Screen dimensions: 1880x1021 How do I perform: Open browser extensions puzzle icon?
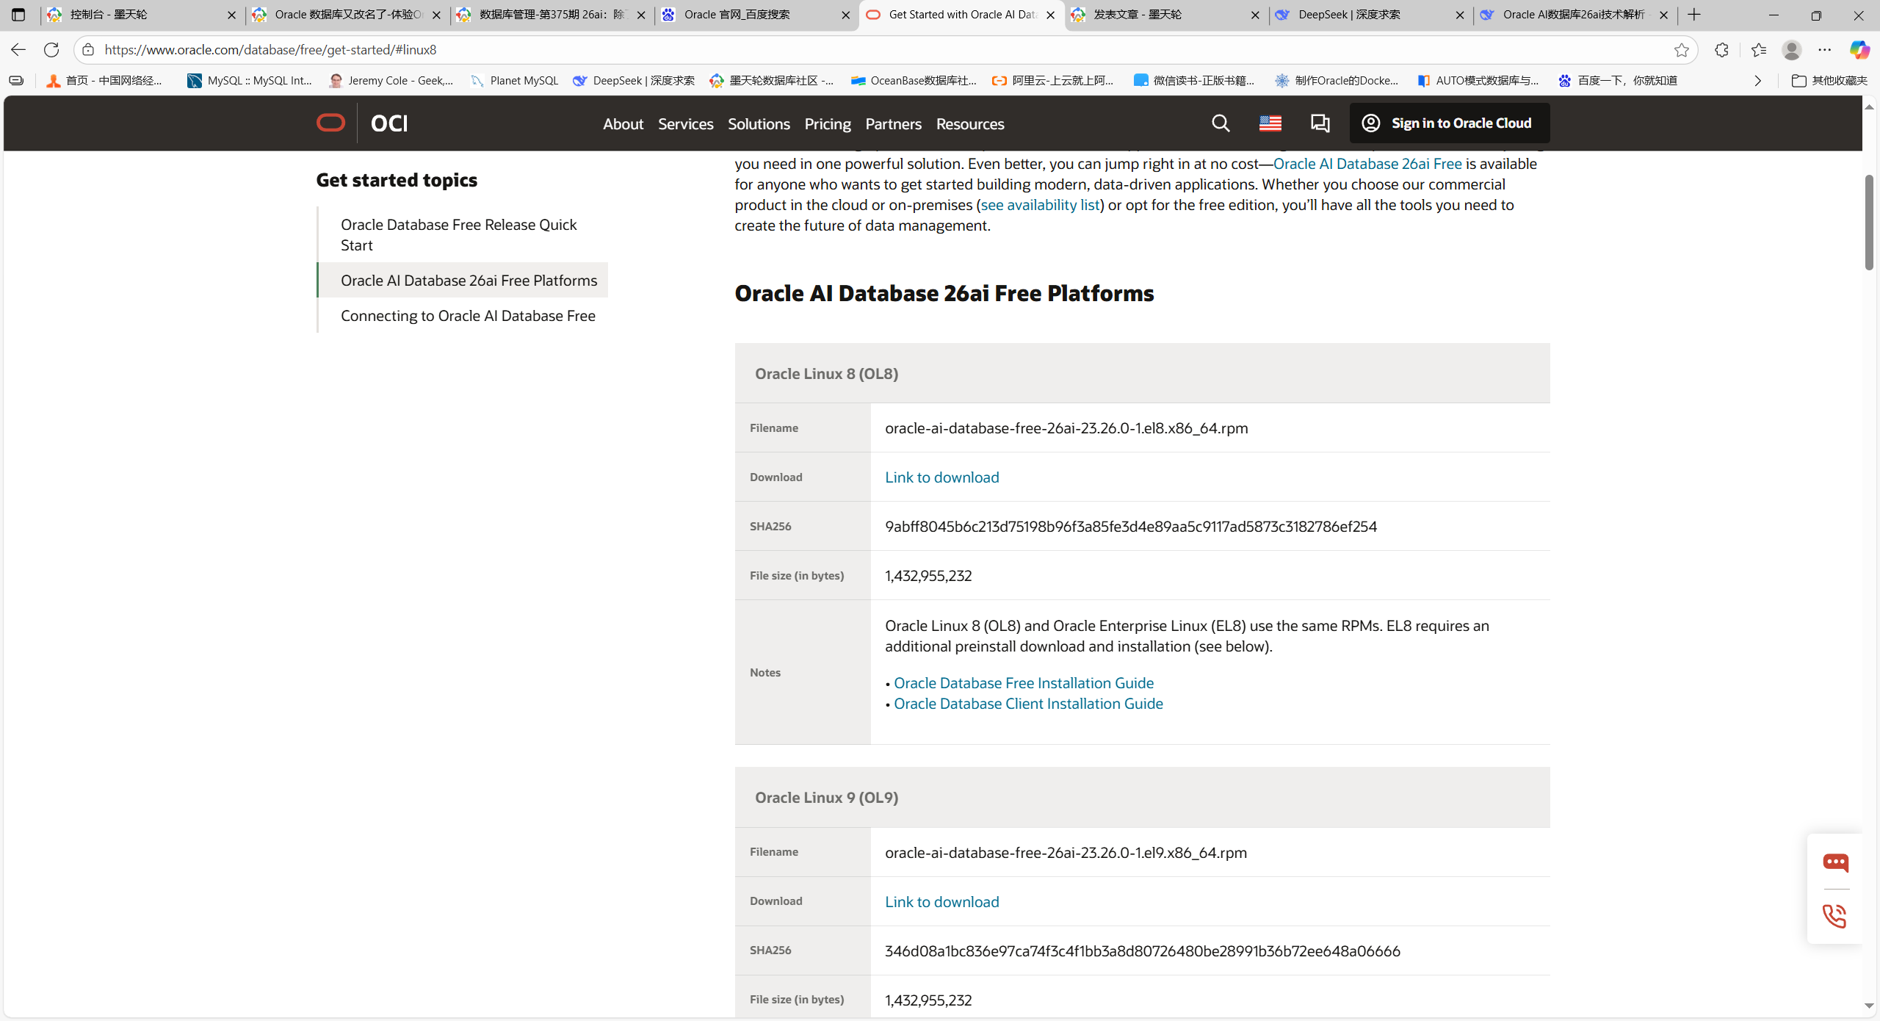click(1721, 50)
